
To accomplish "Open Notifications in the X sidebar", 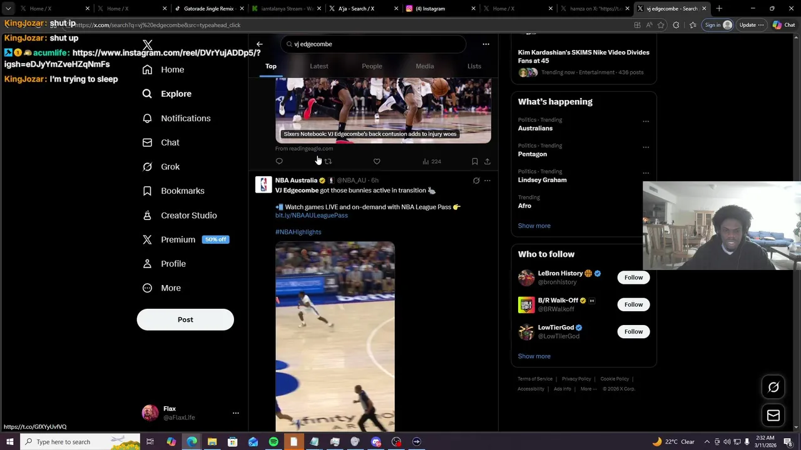I will [x=176, y=118].
